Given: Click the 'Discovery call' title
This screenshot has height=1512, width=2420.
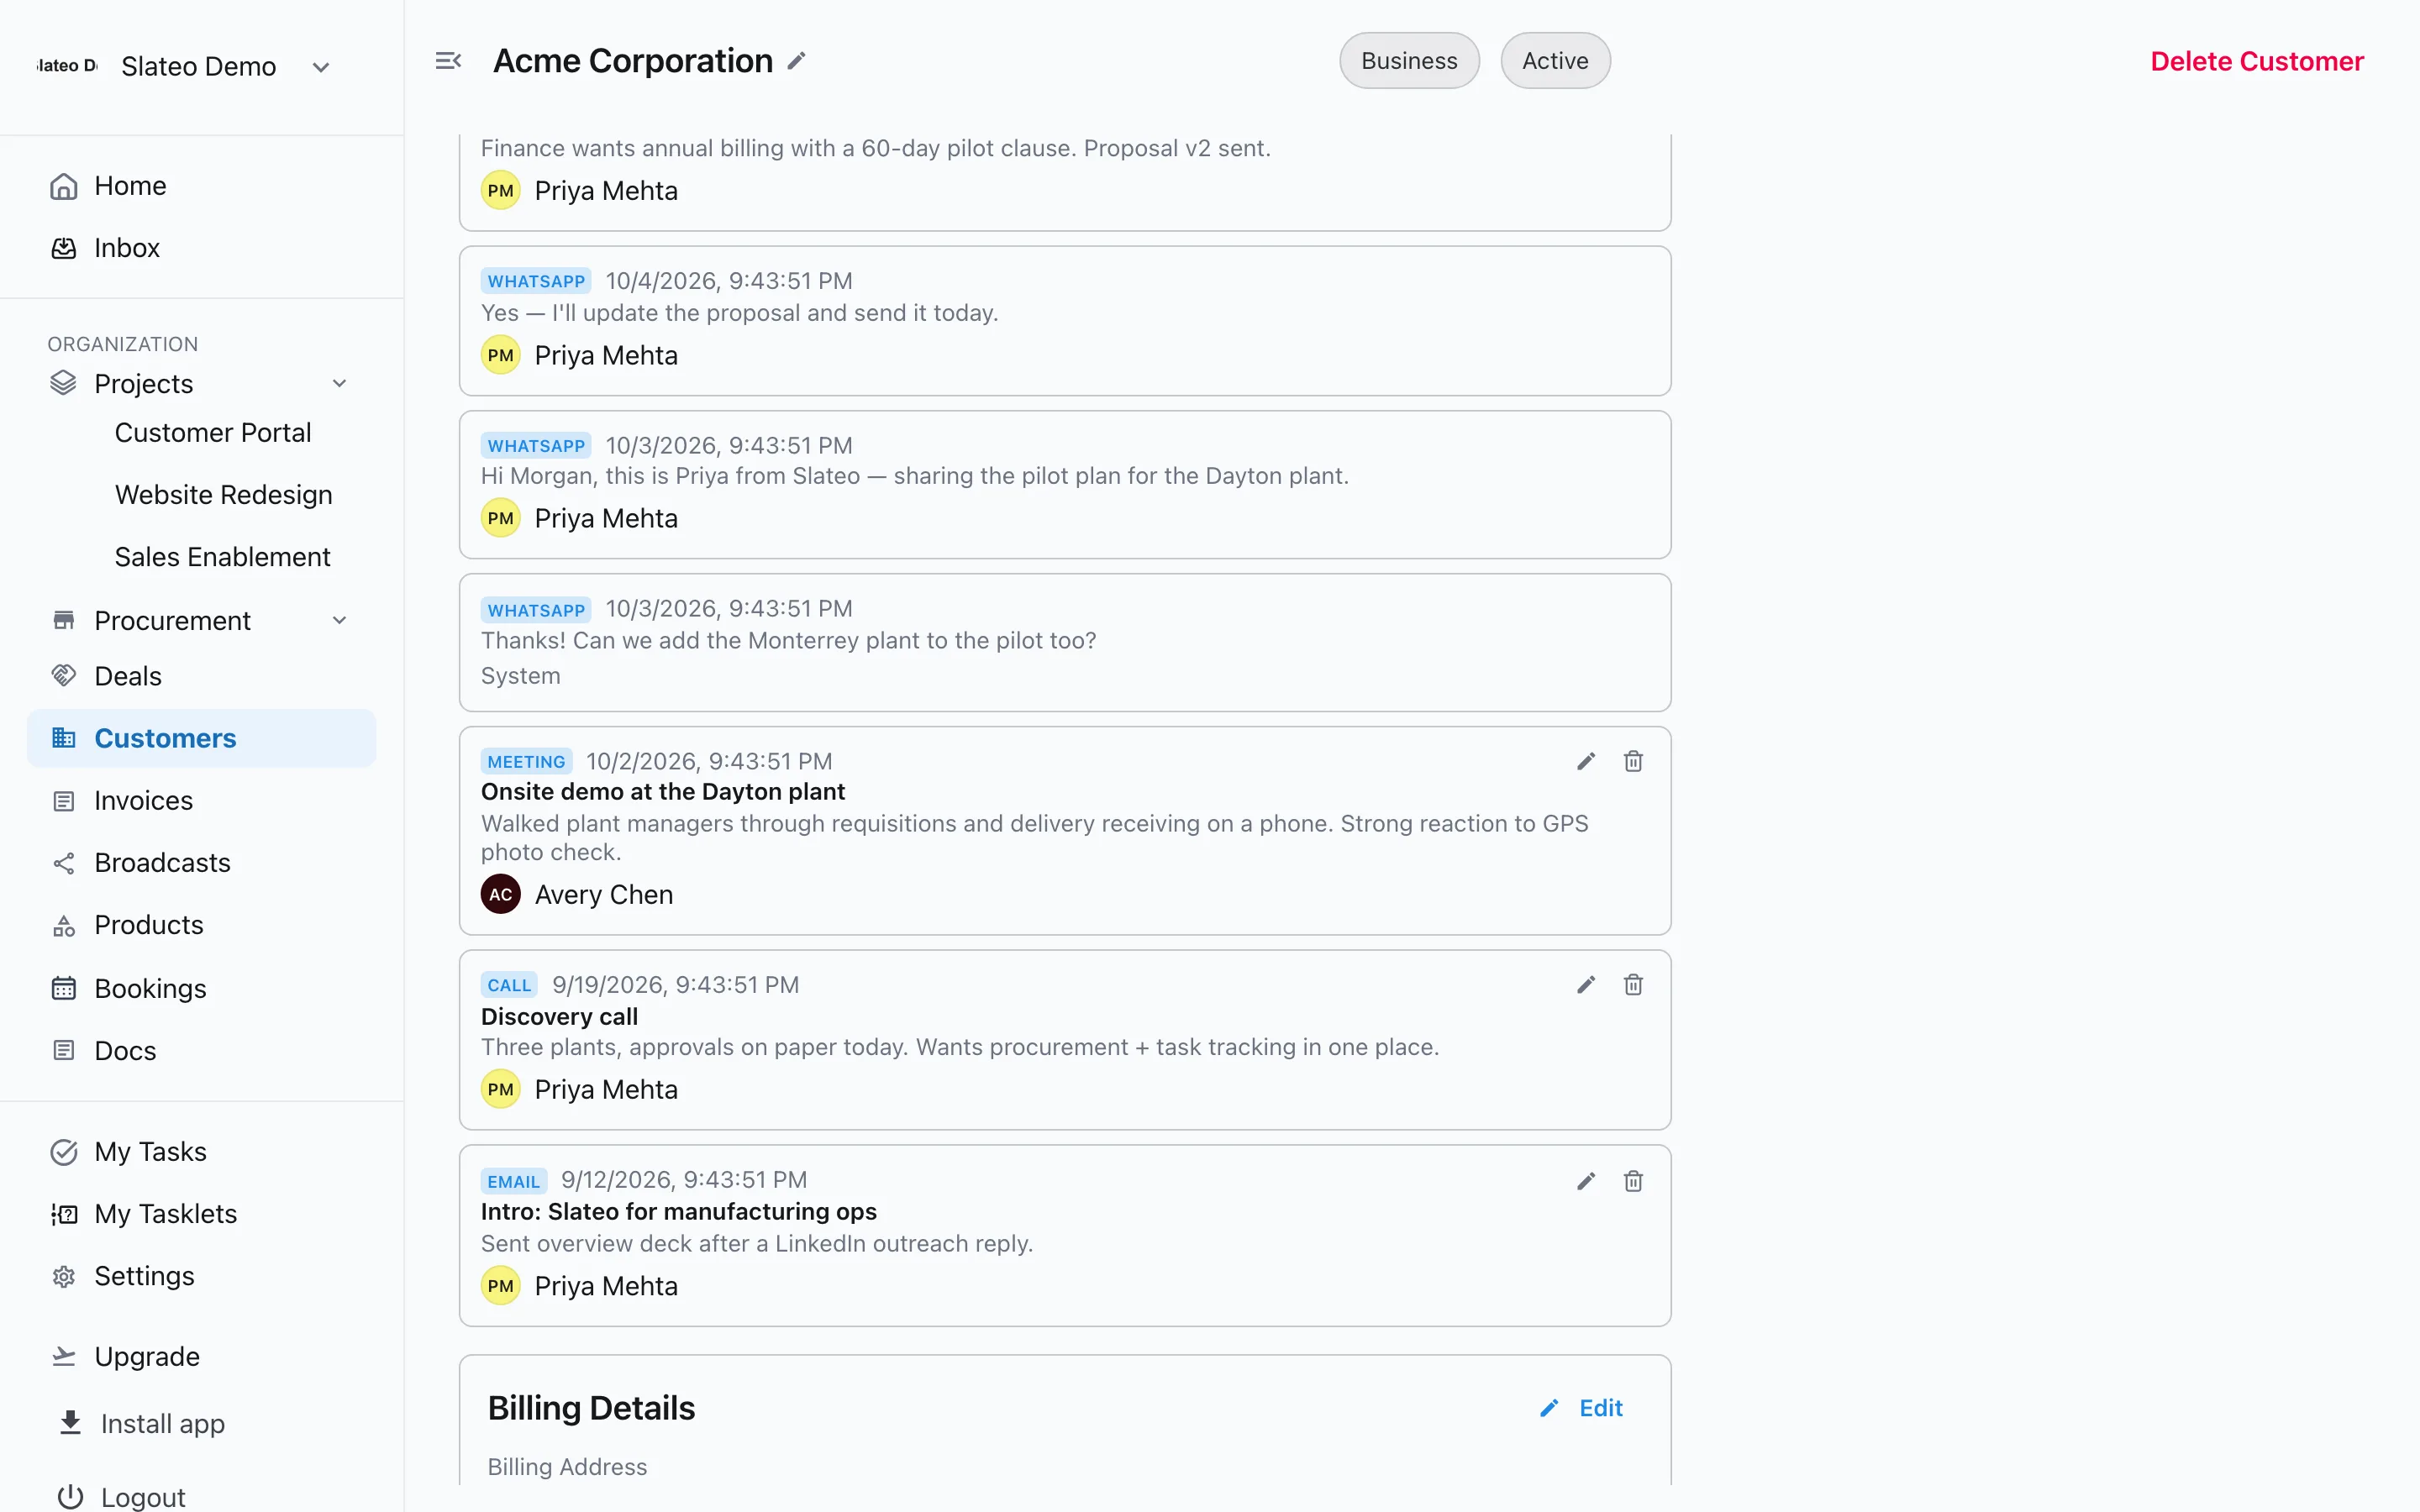Looking at the screenshot, I should tap(559, 1017).
